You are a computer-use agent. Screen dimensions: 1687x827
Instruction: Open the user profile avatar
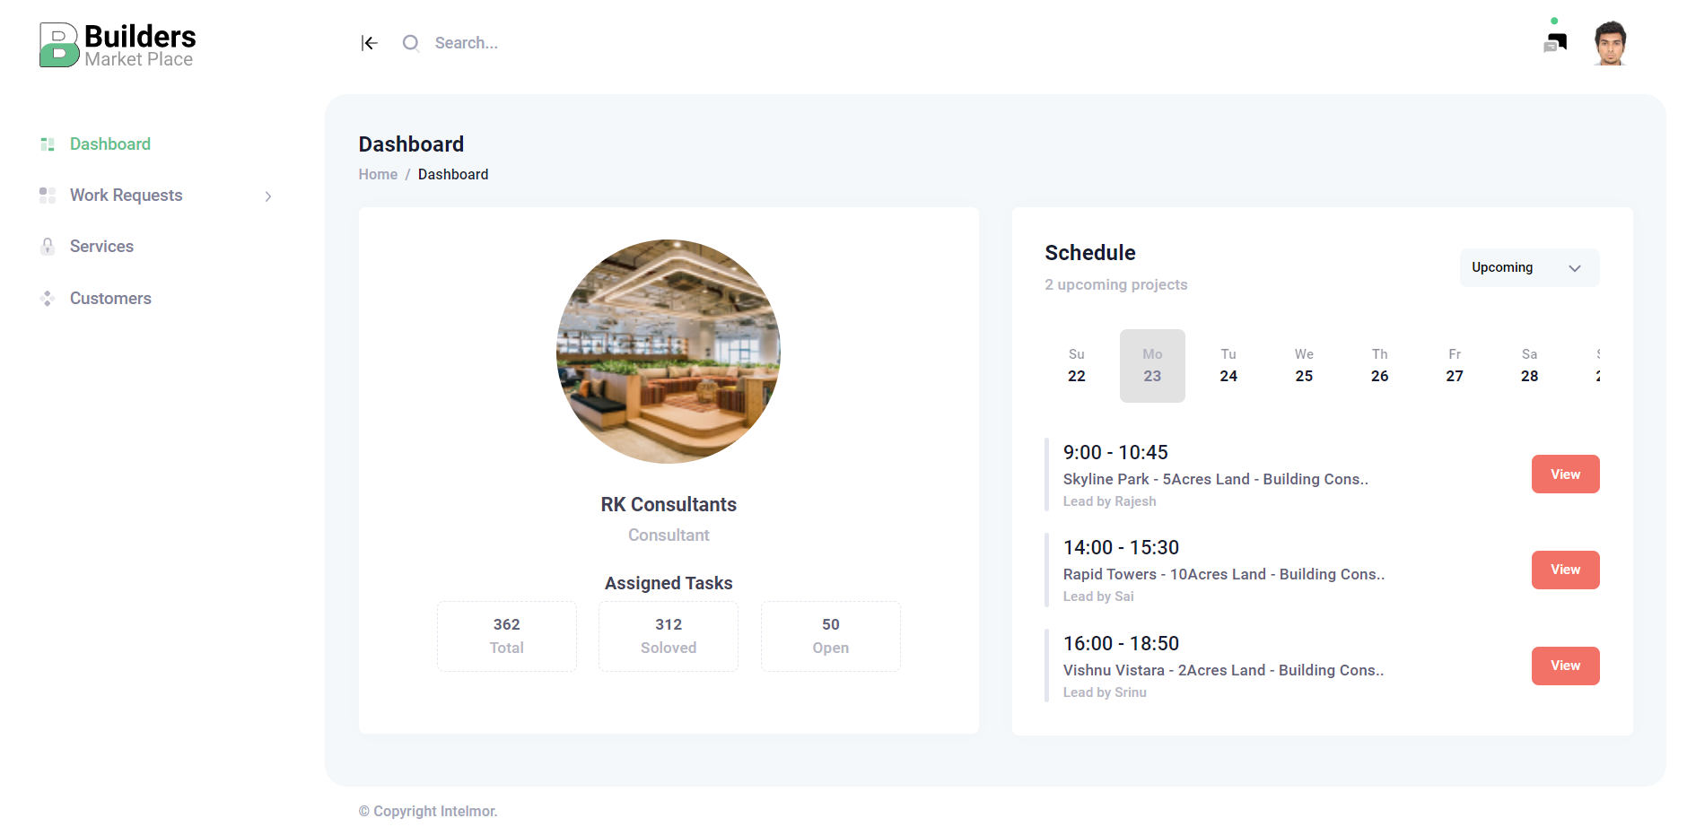click(x=1610, y=43)
